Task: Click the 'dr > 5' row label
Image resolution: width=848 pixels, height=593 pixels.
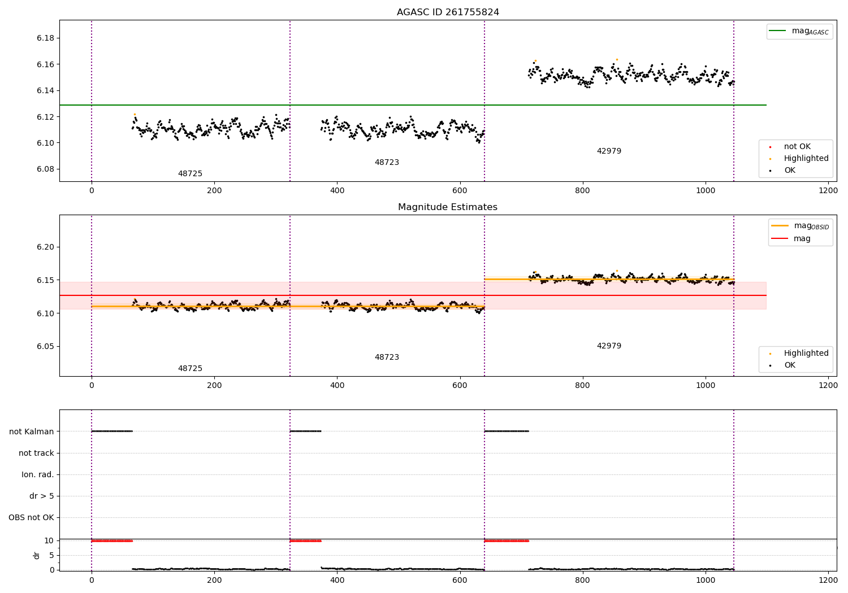Action: (x=42, y=496)
